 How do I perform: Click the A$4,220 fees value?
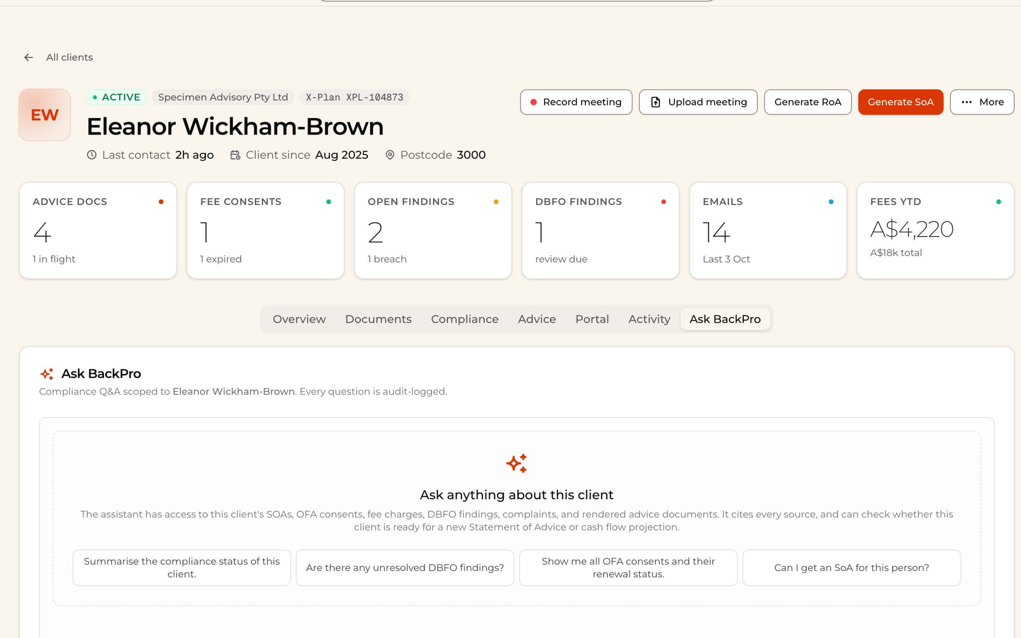tap(911, 229)
